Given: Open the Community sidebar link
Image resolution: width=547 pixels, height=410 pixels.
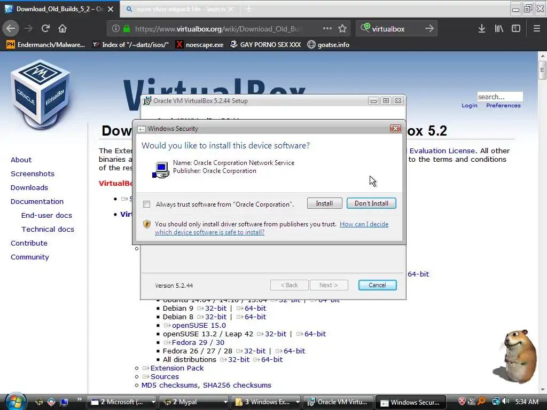Looking at the screenshot, I should [30, 257].
